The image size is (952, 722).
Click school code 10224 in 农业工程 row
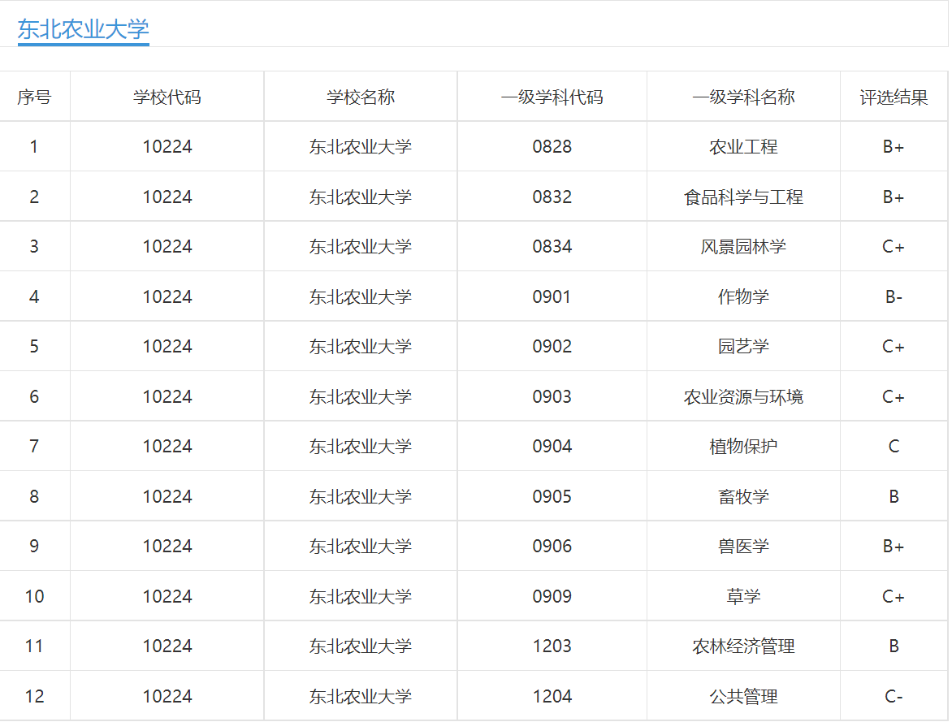tap(167, 147)
